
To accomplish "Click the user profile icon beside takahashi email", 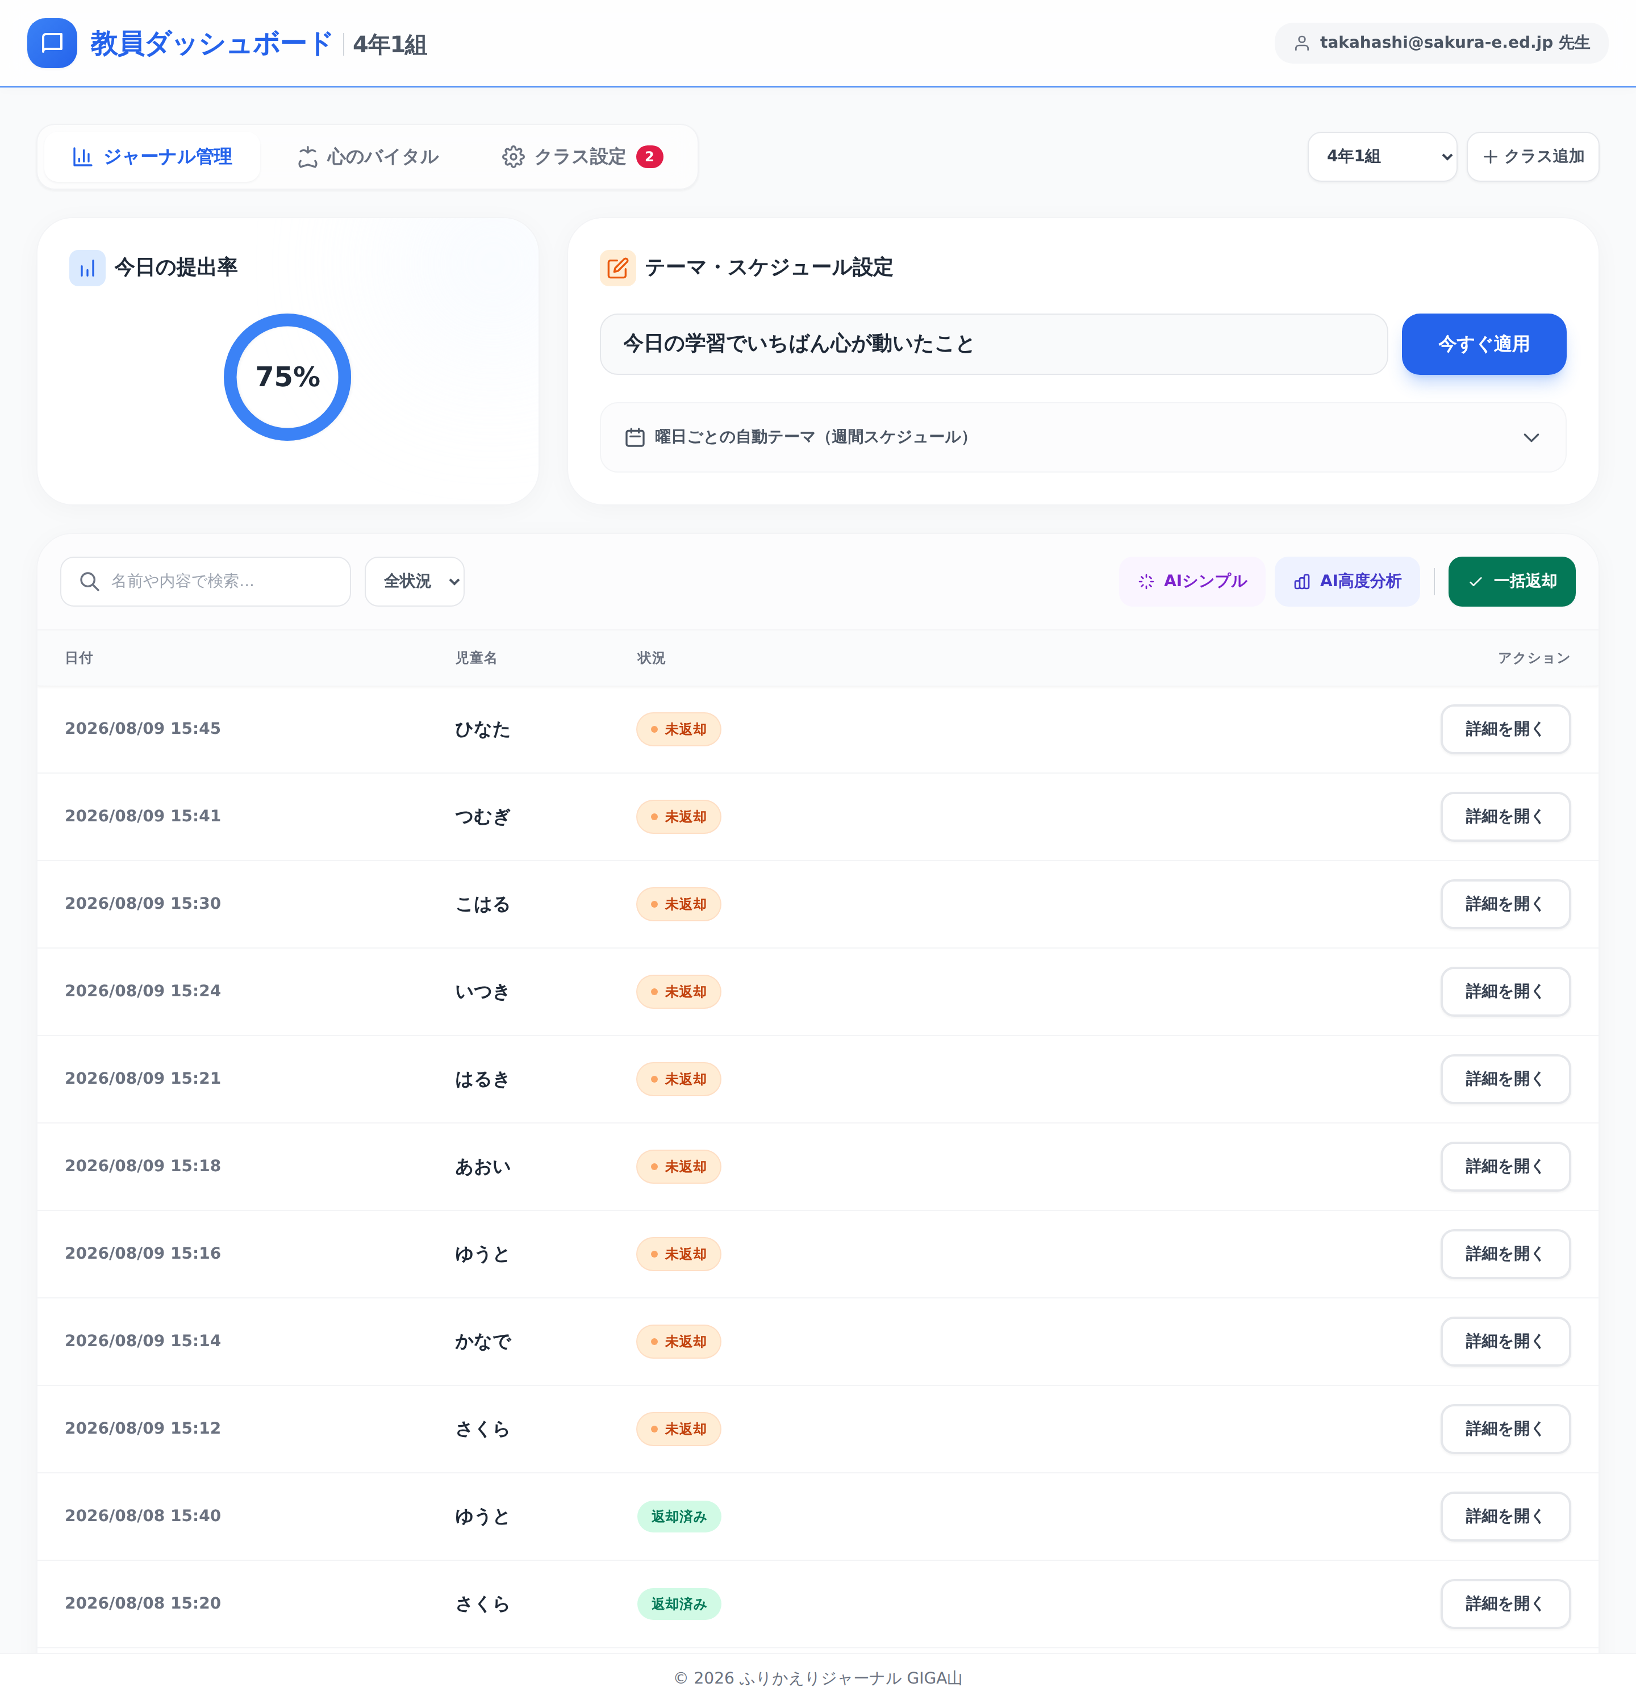I will click(1301, 44).
